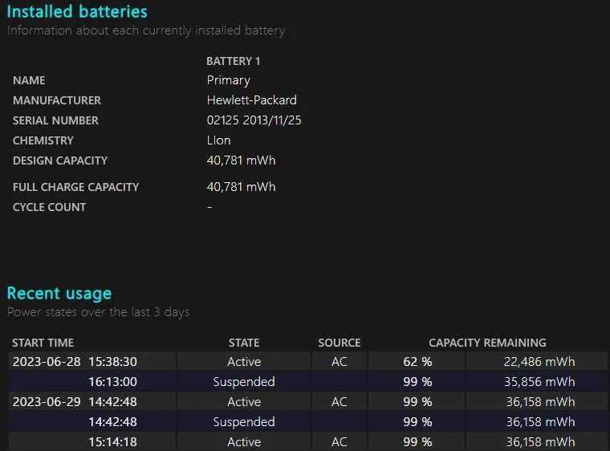This screenshot has height=451, width=610.
Task: Click the serial number 02125 2013/11/25
Action: (x=254, y=120)
